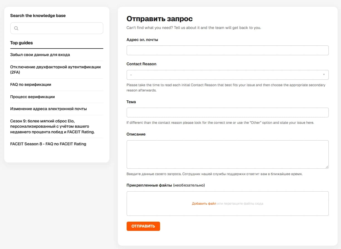Screen dimensions: 341x249
Task: Click the 'Top guides' heading
Action: [21, 43]
